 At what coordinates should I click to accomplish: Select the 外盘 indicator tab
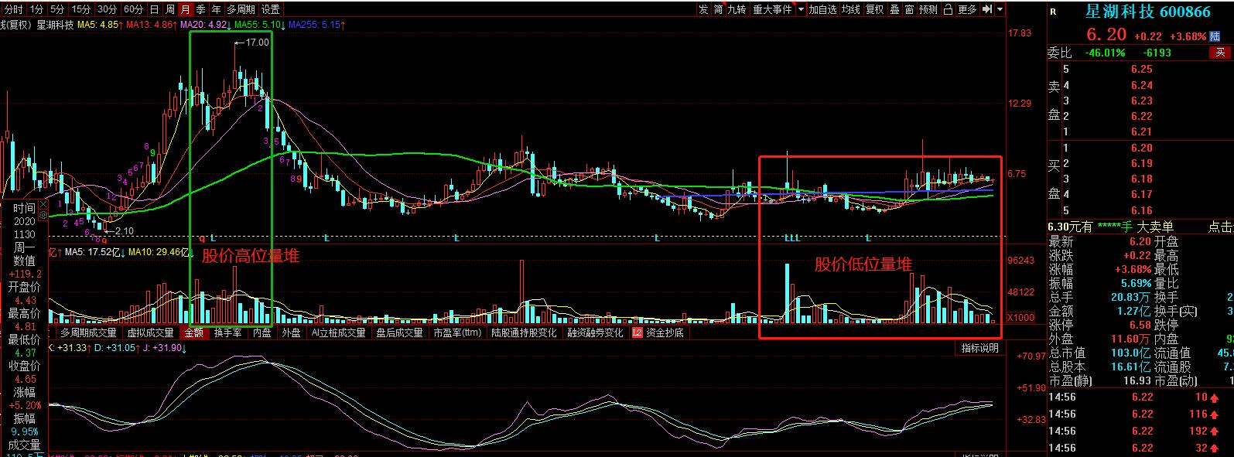pyautogui.click(x=291, y=333)
